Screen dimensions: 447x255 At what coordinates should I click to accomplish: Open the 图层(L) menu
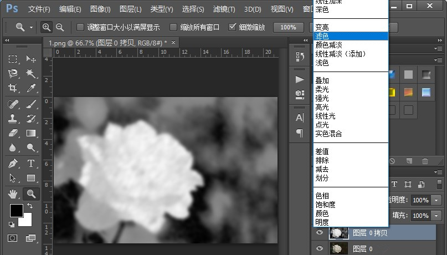[x=130, y=9]
